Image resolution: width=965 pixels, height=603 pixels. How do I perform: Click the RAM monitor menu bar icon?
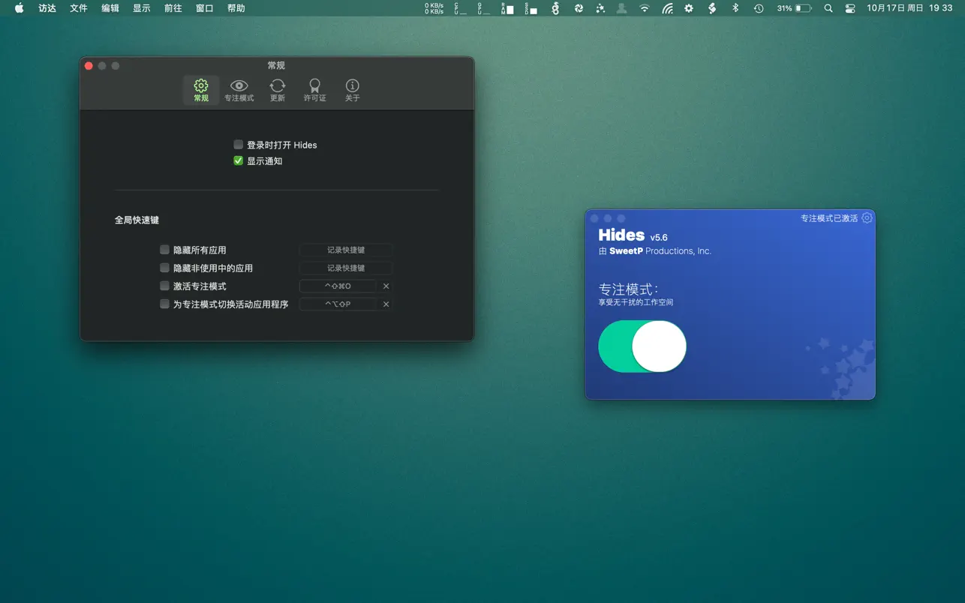click(x=508, y=8)
